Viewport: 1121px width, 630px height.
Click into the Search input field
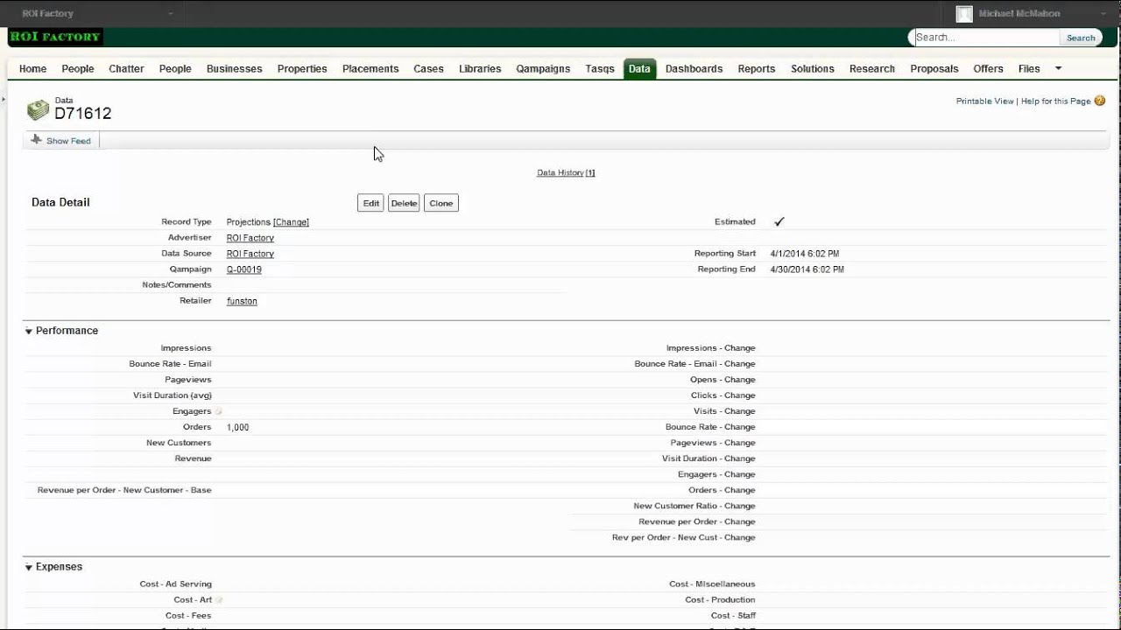[985, 38]
